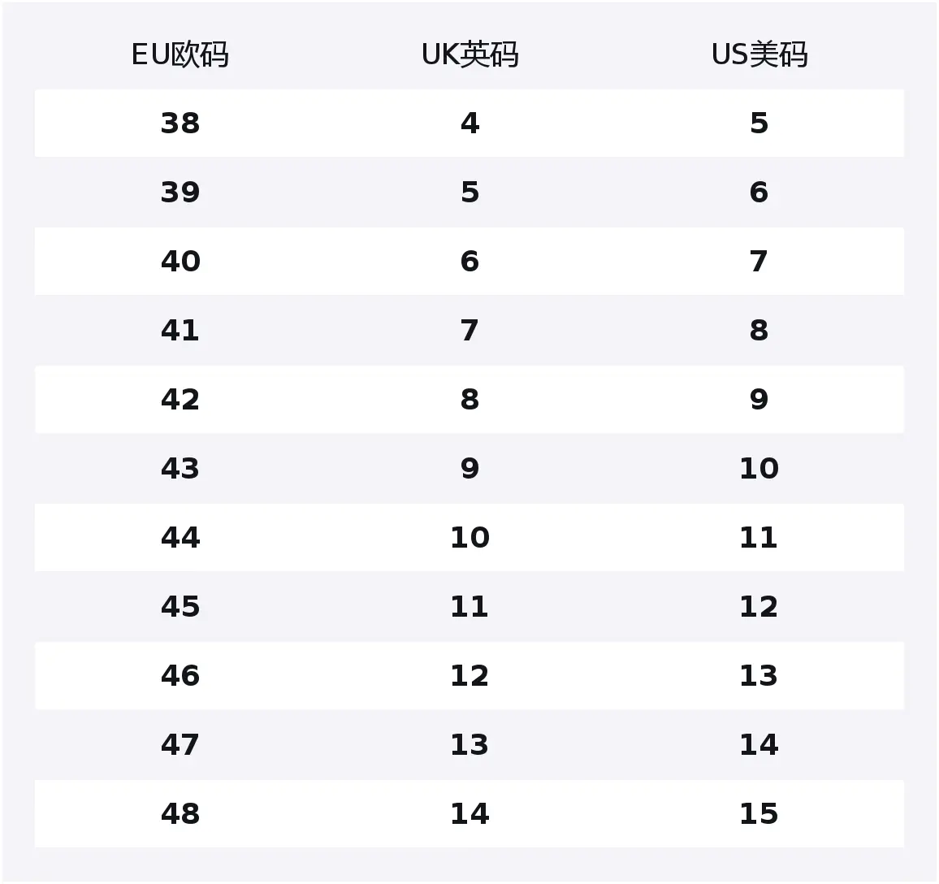Click the UK英码 column header

(x=469, y=54)
